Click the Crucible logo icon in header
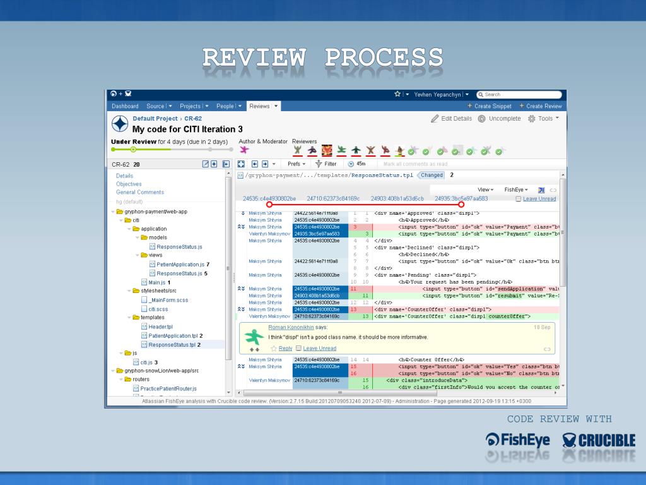 coord(128,94)
